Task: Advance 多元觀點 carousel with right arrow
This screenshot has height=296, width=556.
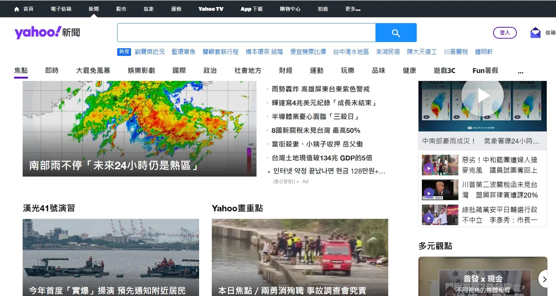Action: pyautogui.click(x=544, y=279)
